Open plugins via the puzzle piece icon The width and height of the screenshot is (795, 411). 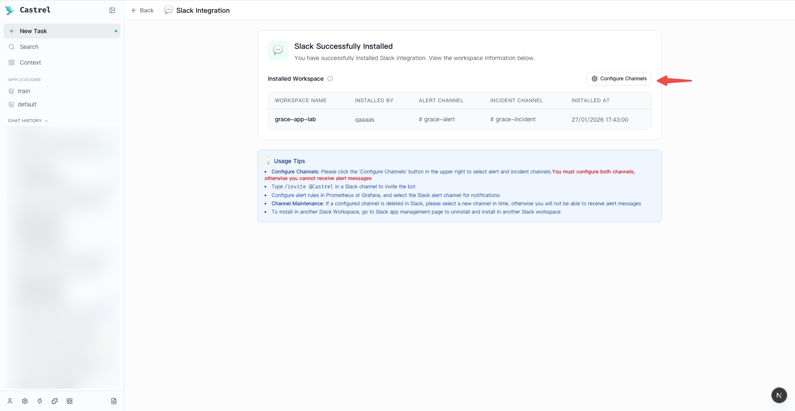click(x=54, y=401)
